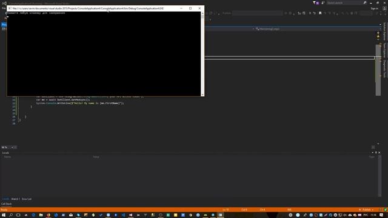Screen dimensions: 388x218
Task: Click the Quick Launch magnifier icon
Action: 365,2
